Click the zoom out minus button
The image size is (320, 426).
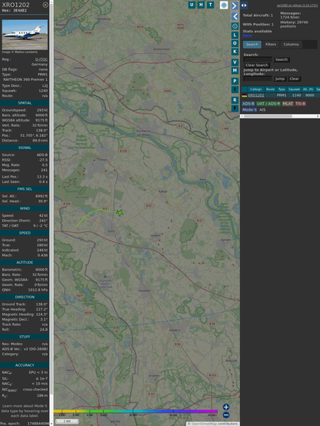(x=226, y=415)
